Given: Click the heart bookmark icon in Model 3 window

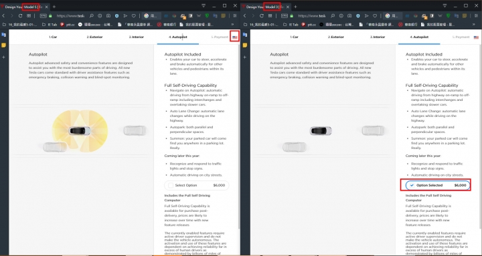Looking at the screenshot, I should click(x=375, y=15).
